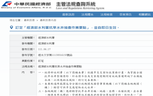Select the document number 經水文字第11130016150號函
Screen dimensions: 153x96
55,55
